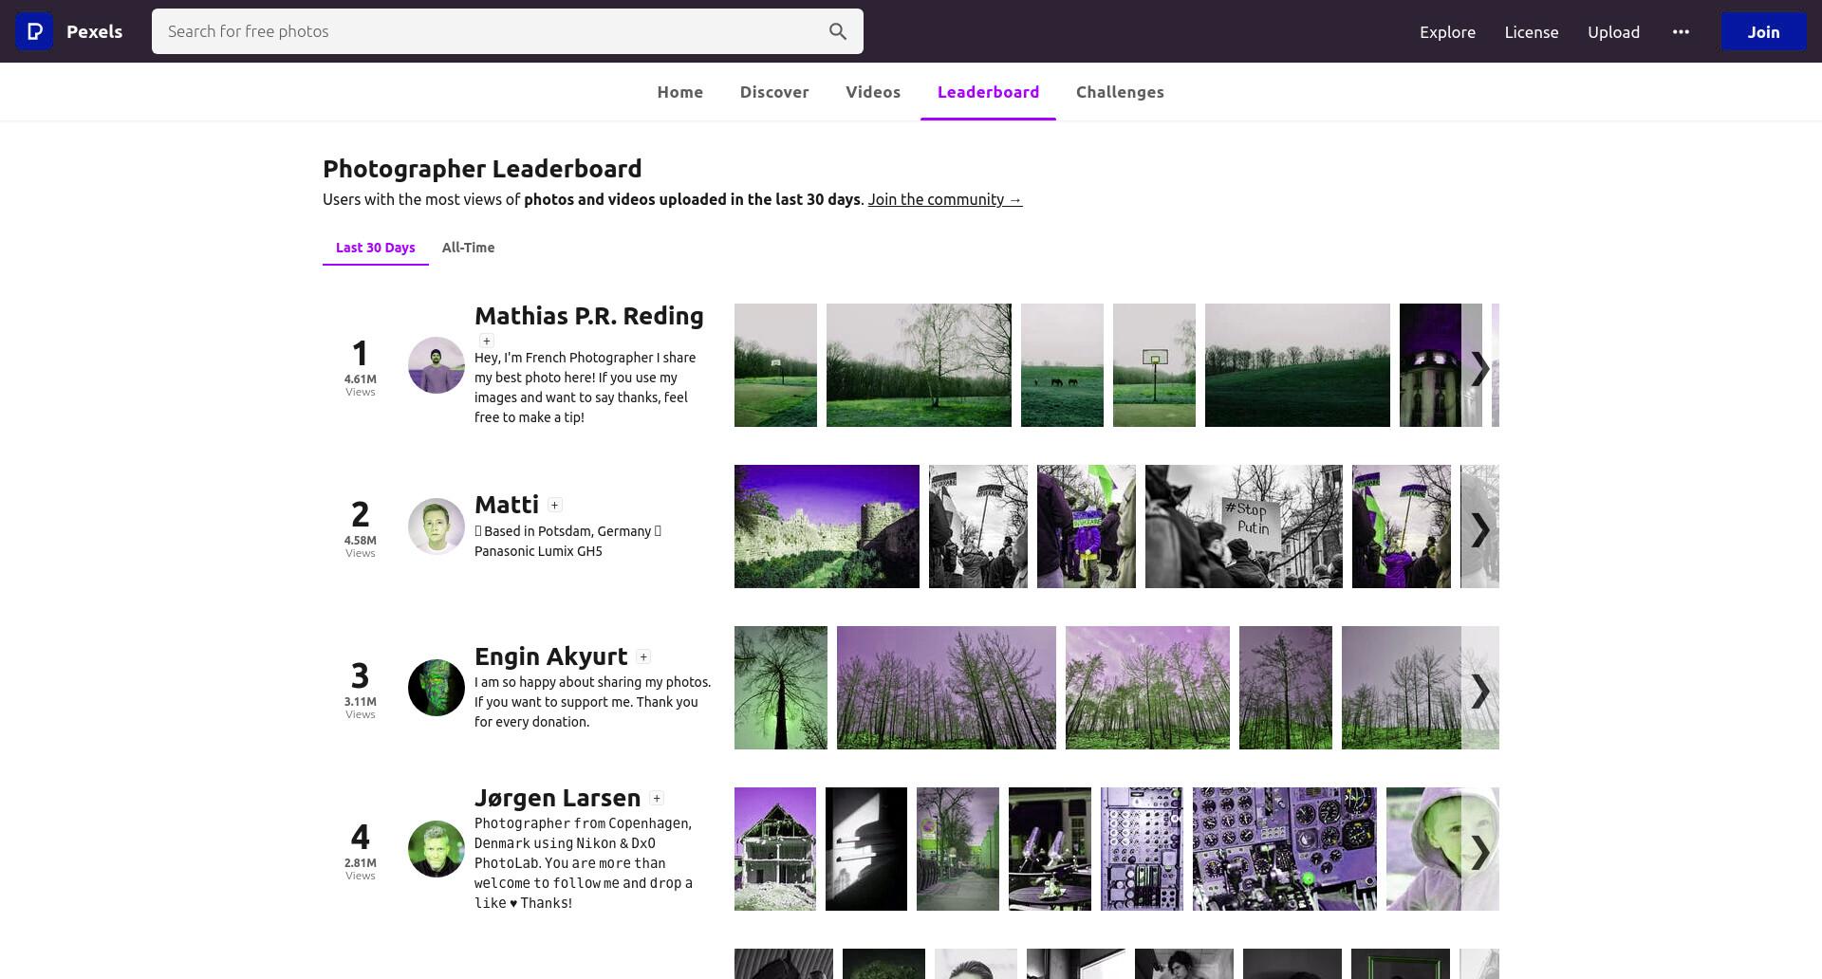Open the #Stop Putin sign photo
This screenshot has width=1822, height=979.
click(1244, 526)
